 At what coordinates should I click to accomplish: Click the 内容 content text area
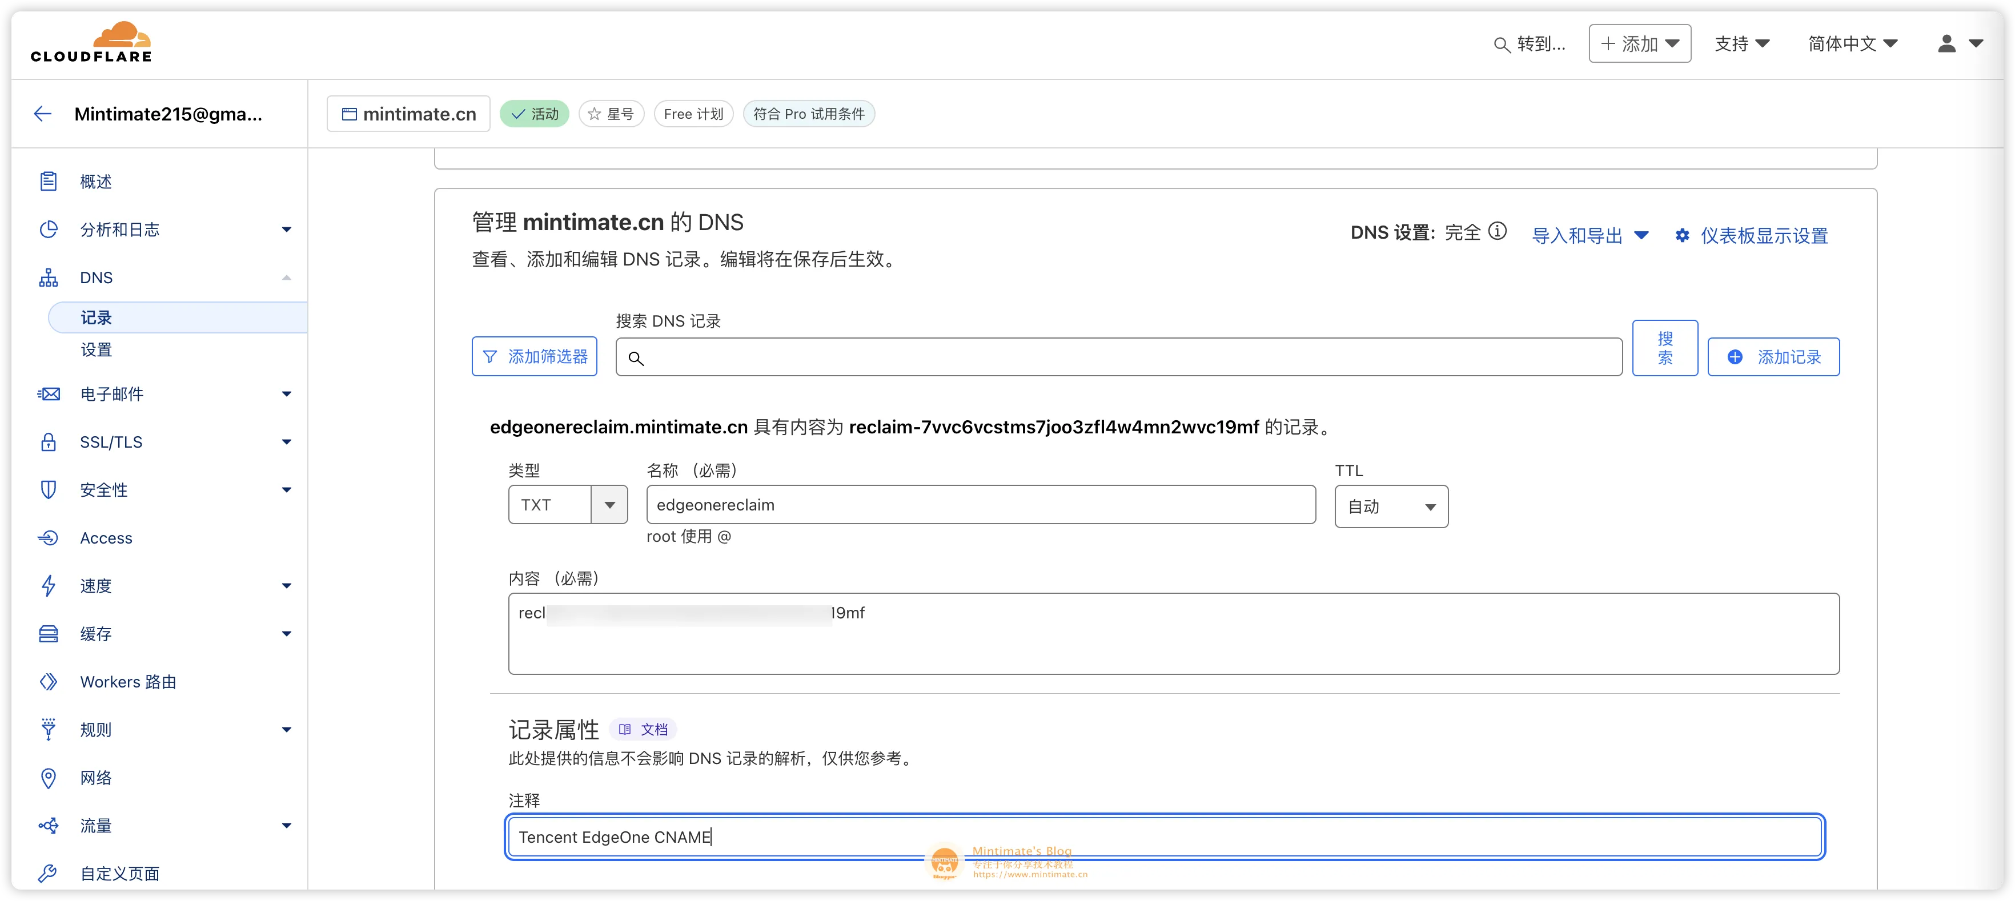pos(1173,634)
